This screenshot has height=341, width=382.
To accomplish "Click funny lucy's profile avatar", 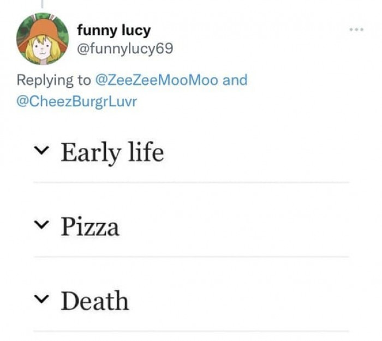I will [x=42, y=39].
